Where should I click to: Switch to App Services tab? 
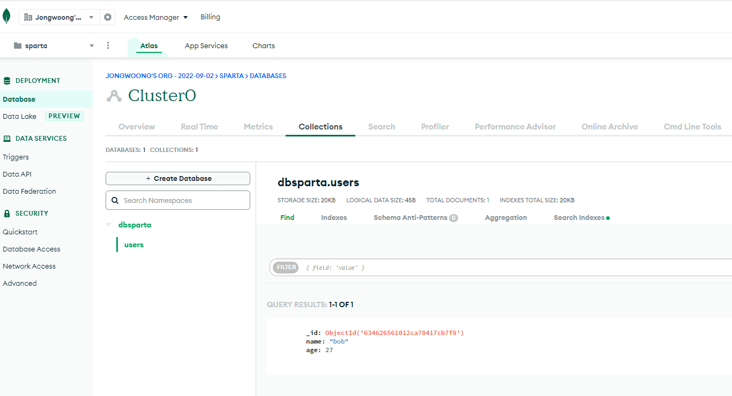(206, 45)
